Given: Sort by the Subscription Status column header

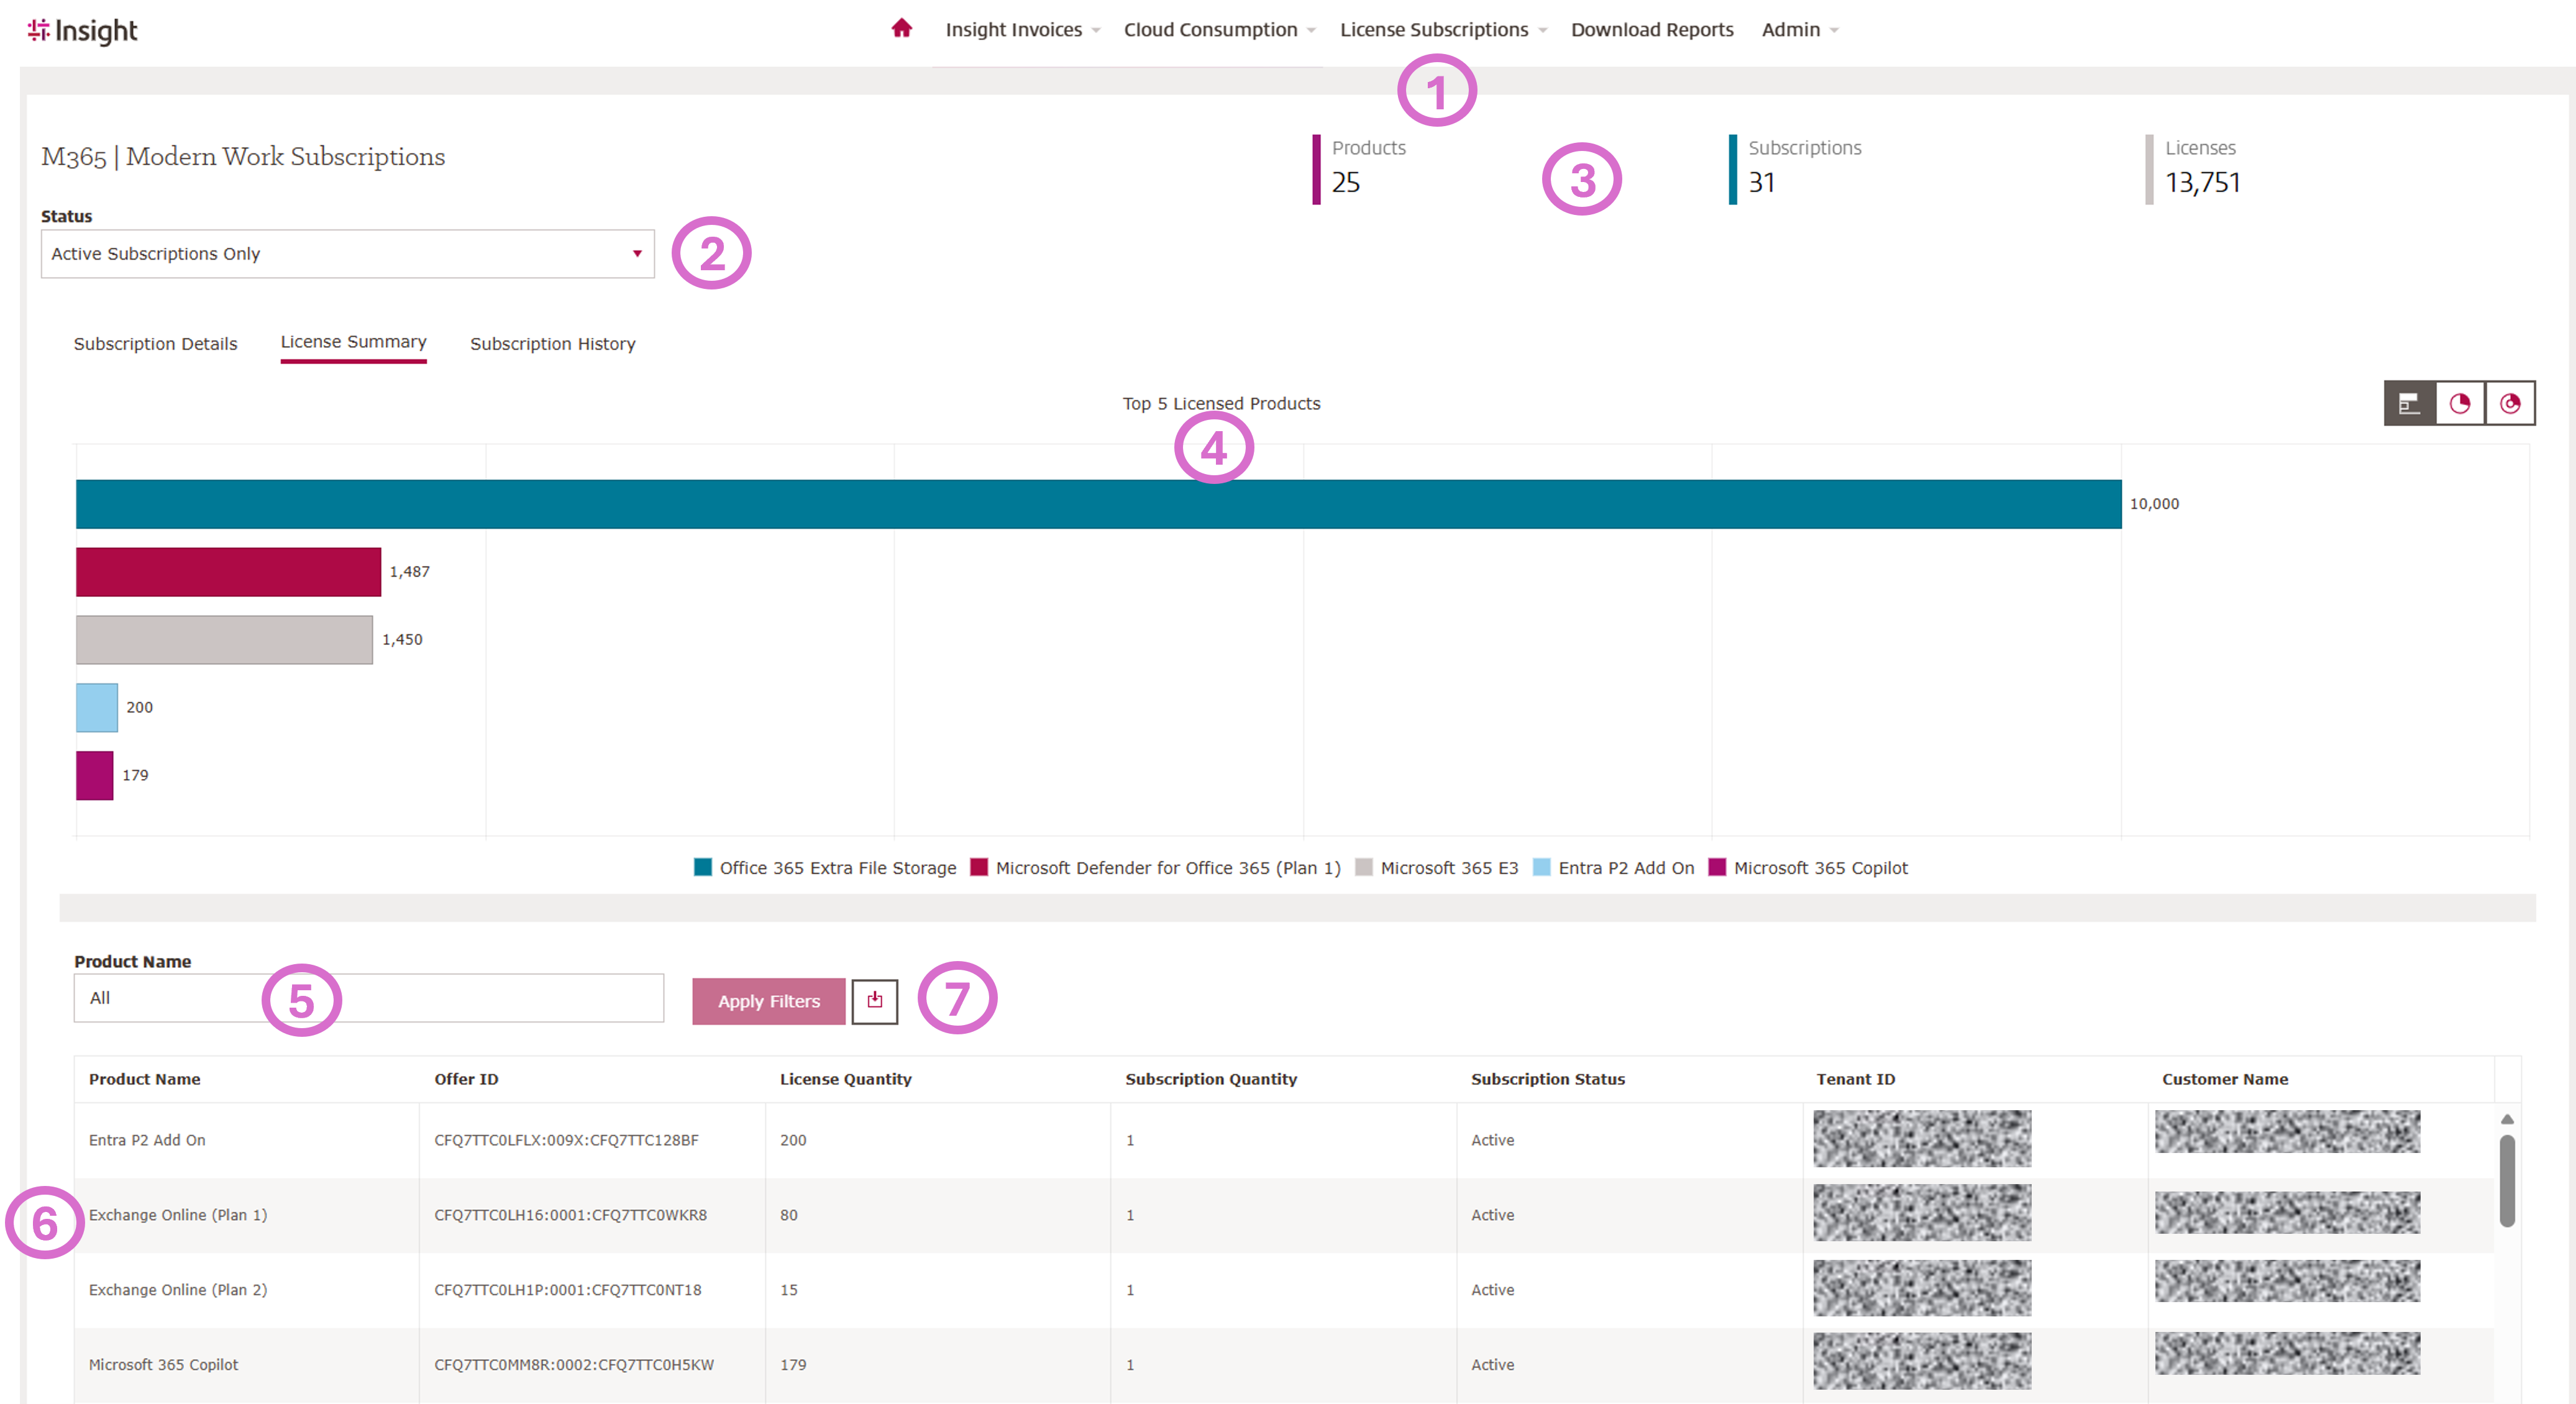Looking at the screenshot, I should click(x=1547, y=1079).
